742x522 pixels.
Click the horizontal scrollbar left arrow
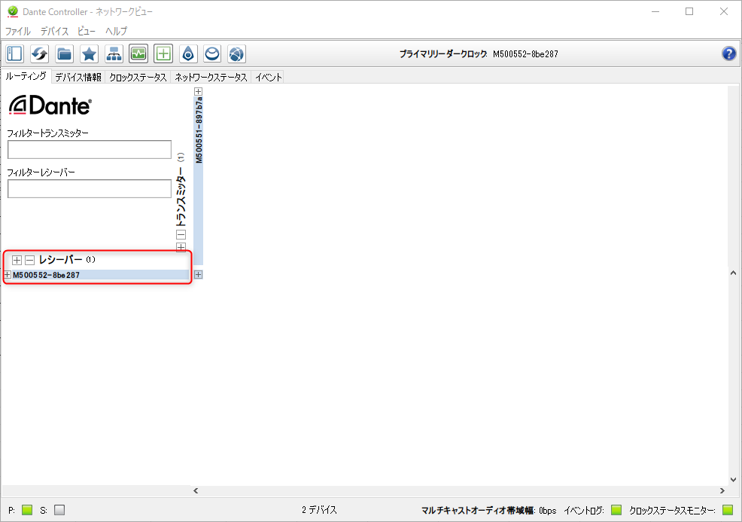point(196,490)
